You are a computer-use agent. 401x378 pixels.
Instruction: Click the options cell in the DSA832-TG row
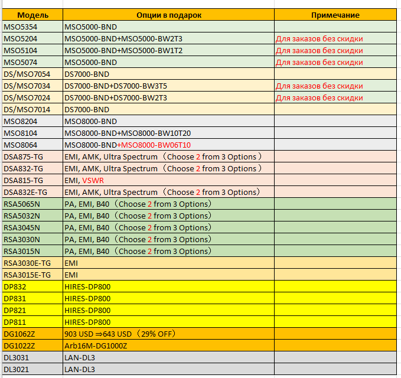pyautogui.click(x=168, y=168)
